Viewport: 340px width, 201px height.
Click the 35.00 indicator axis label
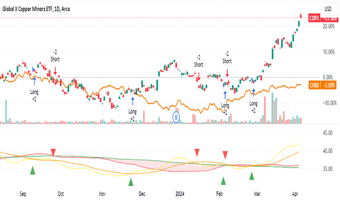(328, 169)
